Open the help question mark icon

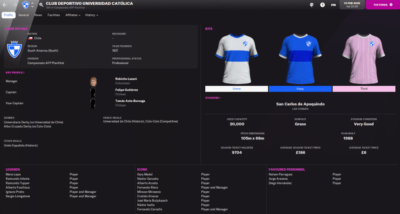(322, 5)
